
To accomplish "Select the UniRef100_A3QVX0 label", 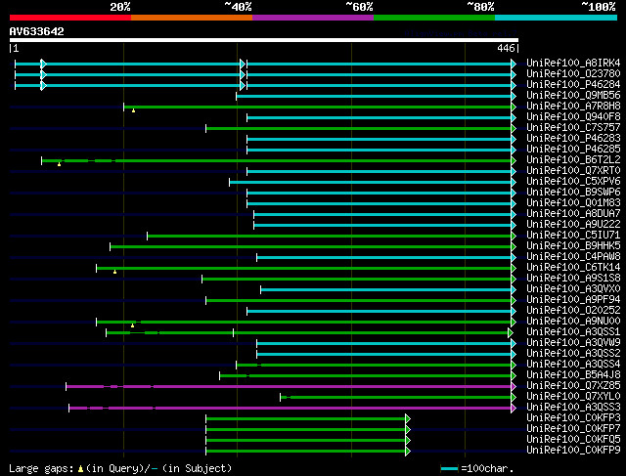I will [x=573, y=289].
